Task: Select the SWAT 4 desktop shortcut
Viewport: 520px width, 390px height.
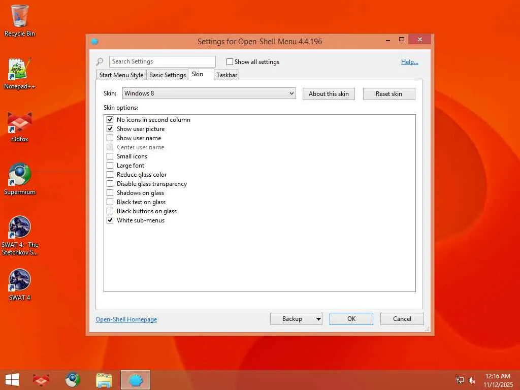Action: pos(20,285)
